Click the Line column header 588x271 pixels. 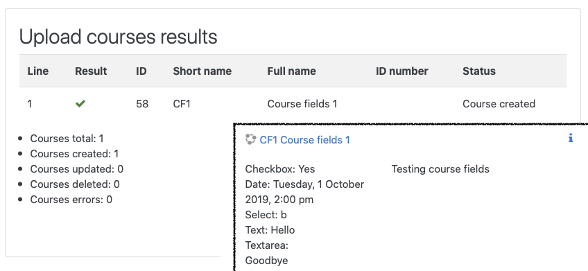[x=38, y=71]
